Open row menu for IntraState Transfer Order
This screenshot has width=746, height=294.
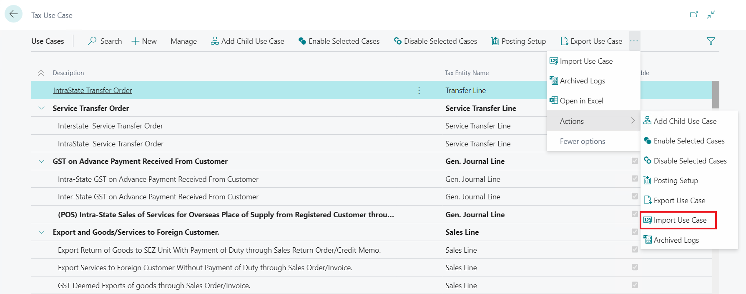point(419,90)
